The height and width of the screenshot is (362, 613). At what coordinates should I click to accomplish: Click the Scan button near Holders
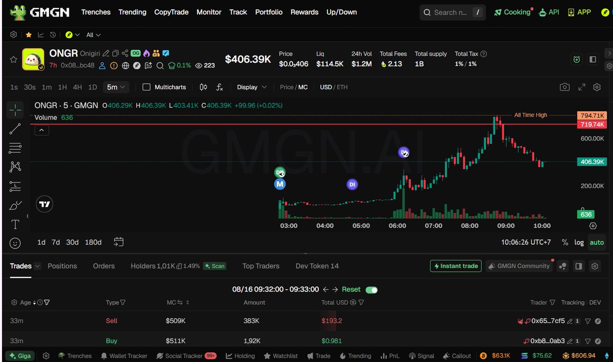pos(215,266)
